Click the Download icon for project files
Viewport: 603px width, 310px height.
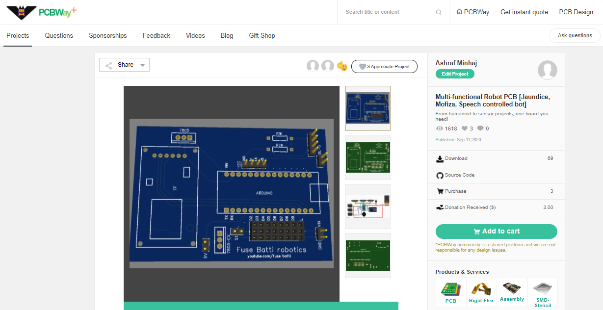[440, 158]
